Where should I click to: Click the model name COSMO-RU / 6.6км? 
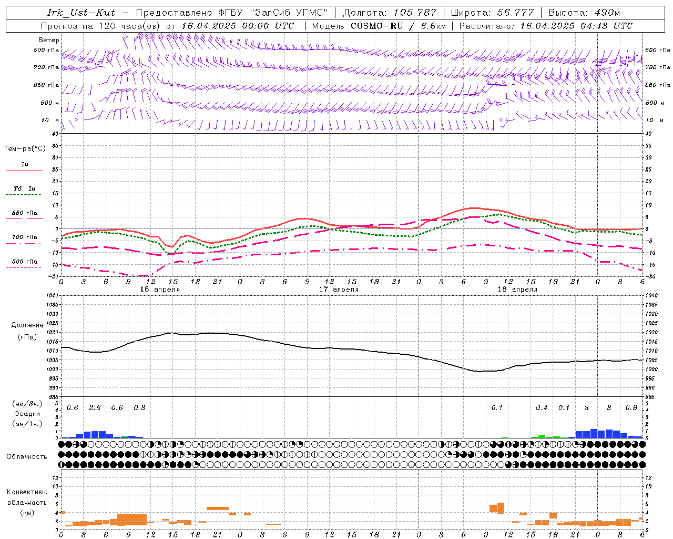399,26
